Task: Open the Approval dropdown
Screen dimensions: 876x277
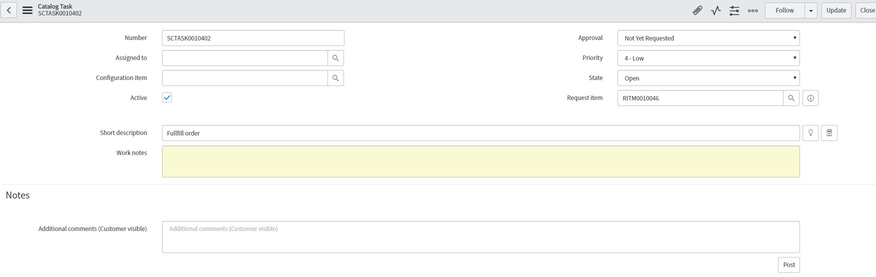Action: 708,38
